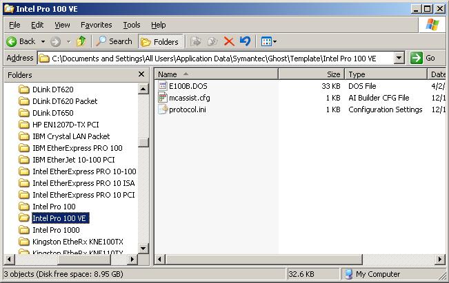Click the red Delete X icon

(229, 41)
